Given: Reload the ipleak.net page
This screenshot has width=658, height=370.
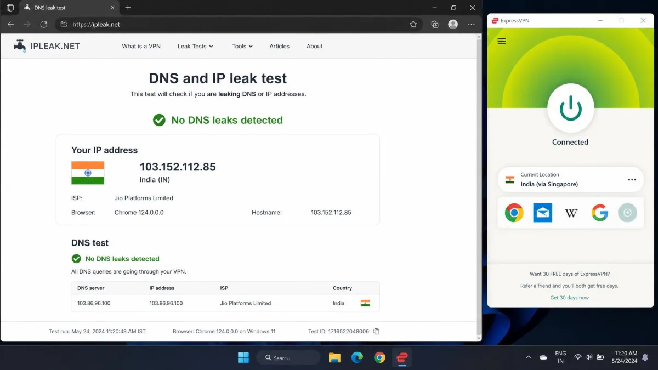Looking at the screenshot, I should (44, 24).
